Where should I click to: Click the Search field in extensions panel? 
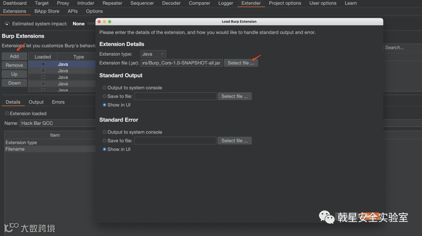403,47
